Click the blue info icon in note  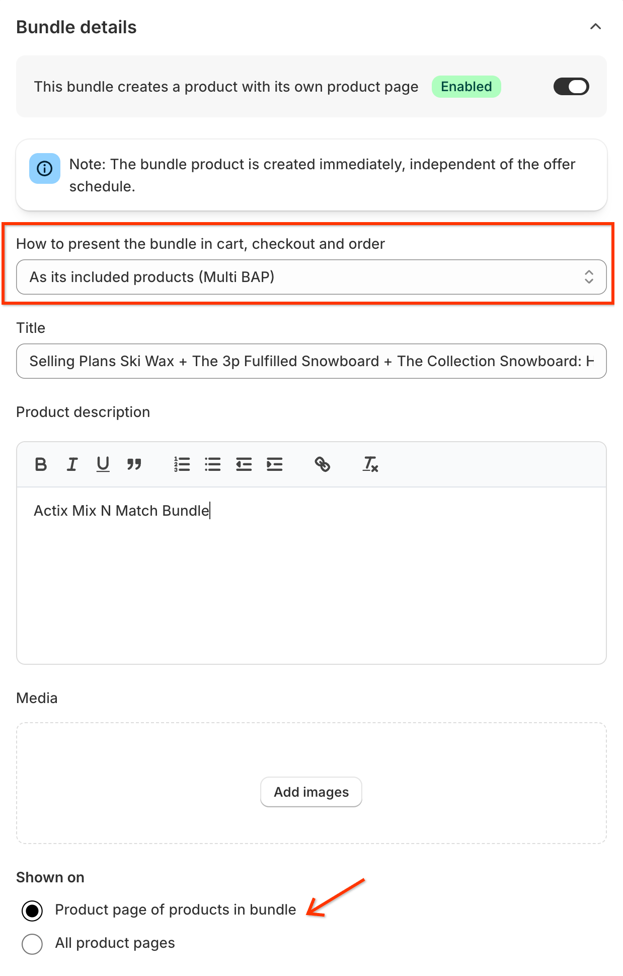click(x=45, y=168)
